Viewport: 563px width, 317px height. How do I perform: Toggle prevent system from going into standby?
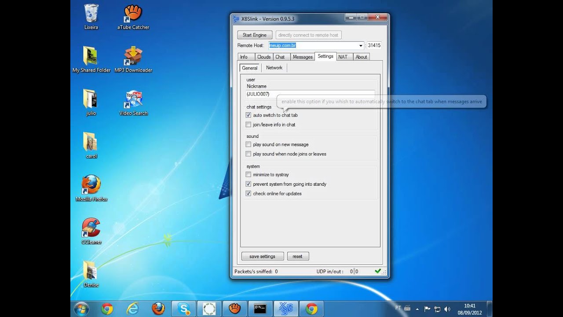tap(249, 184)
